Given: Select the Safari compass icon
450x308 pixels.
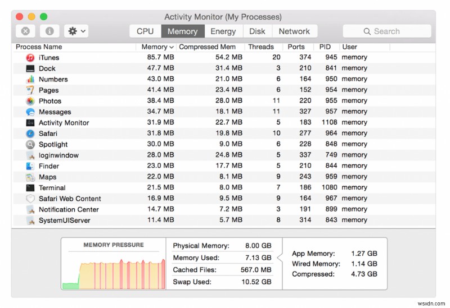Looking at the screenshot, I should [30, 134].
